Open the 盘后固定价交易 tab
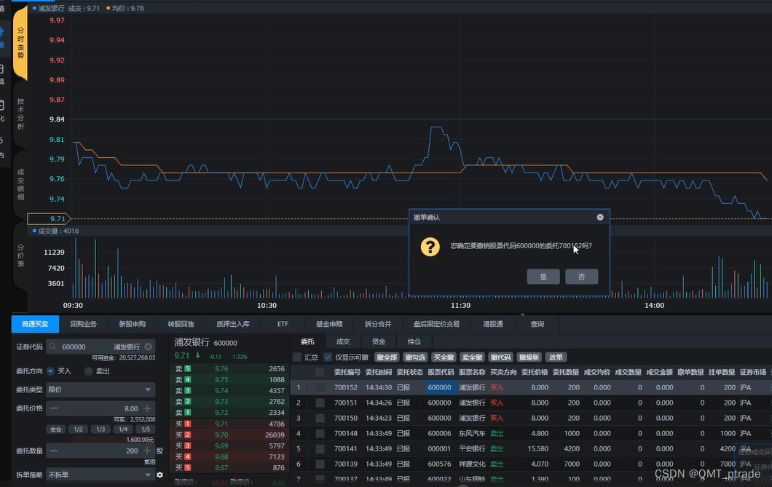This screenshot has height=487, width=772. 436,324
